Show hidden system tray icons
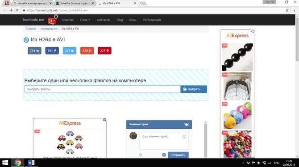Screen dimensions: 299x167 click(243, 163)
